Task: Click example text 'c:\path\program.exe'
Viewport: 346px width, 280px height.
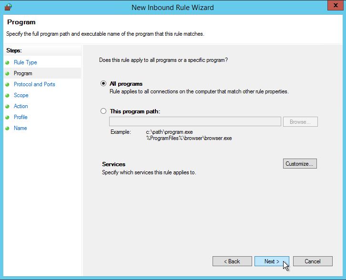Action: (x=169, y=132)
